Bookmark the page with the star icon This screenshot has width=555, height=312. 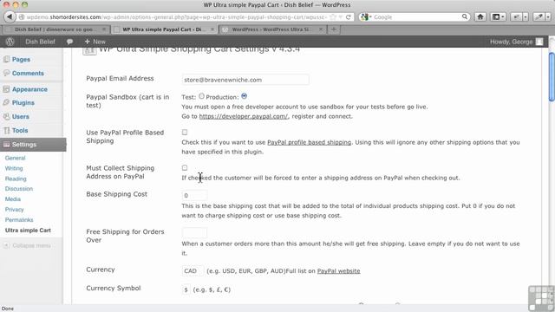333,17
